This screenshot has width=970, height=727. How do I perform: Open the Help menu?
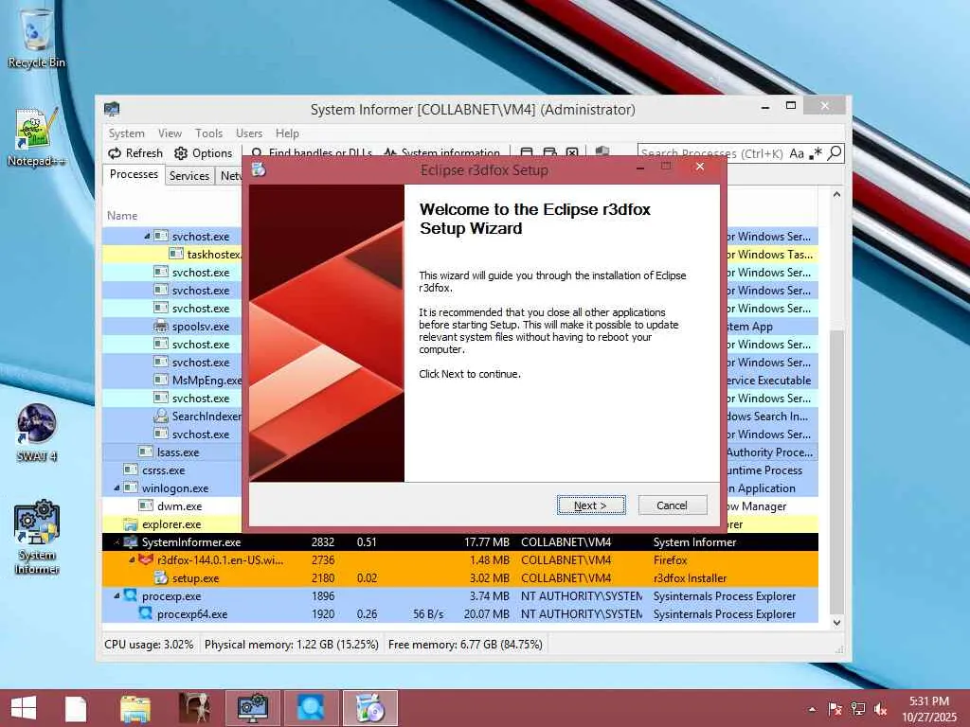click(287, 133)
